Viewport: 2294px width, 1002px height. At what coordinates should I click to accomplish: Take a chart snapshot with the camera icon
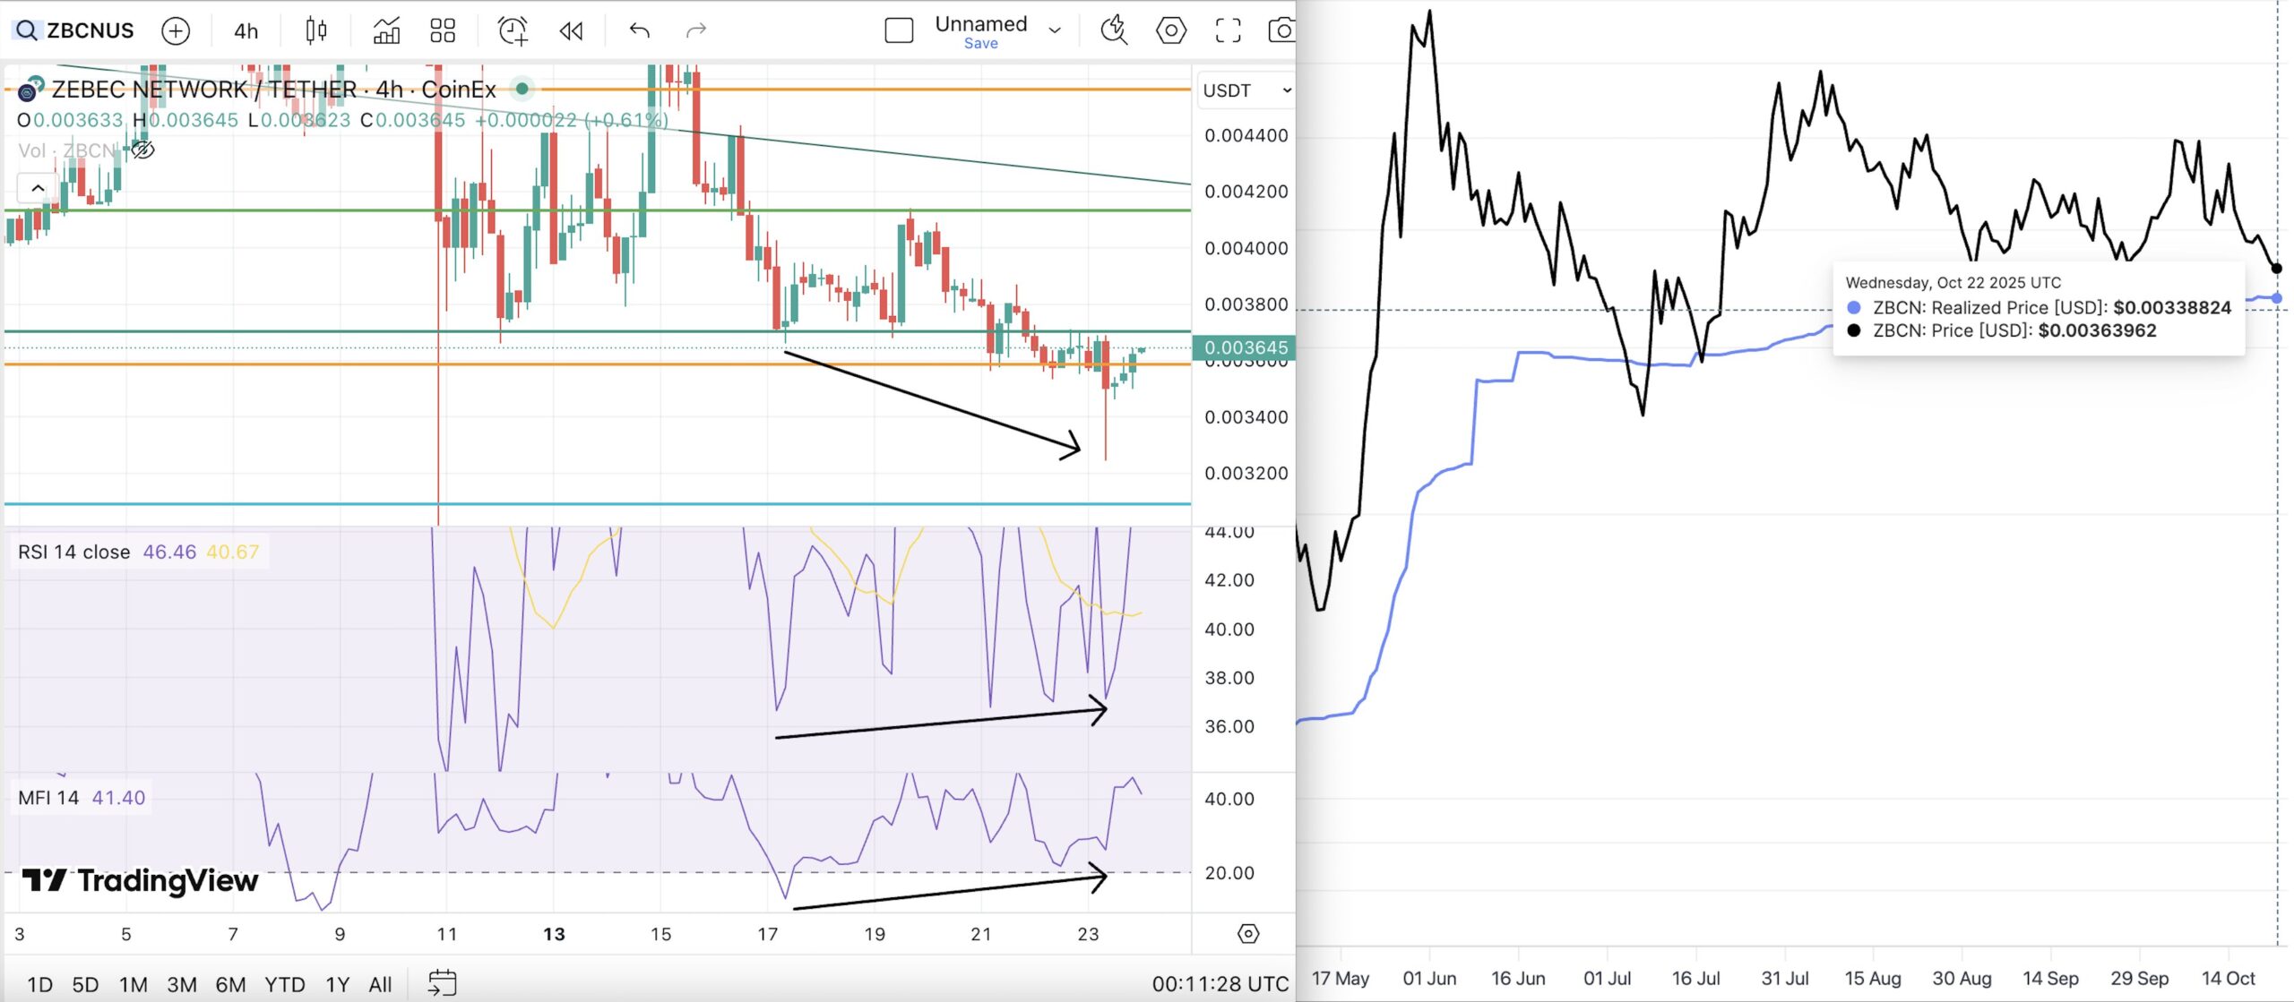click(x=1283, y=30)
